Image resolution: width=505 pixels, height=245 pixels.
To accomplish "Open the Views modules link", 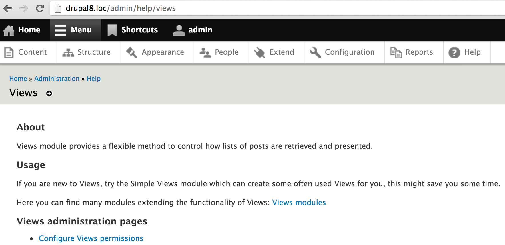I will point(299,203).
